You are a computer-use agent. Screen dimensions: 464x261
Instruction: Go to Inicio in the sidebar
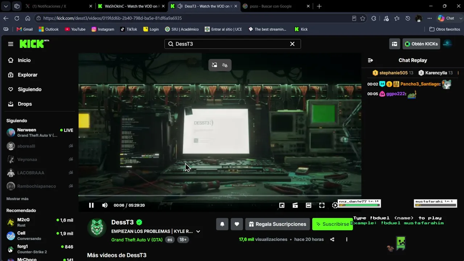24,60
